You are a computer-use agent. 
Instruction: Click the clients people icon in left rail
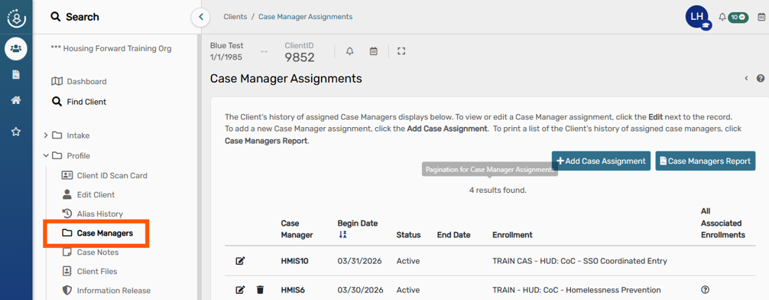tap(16, 49)
